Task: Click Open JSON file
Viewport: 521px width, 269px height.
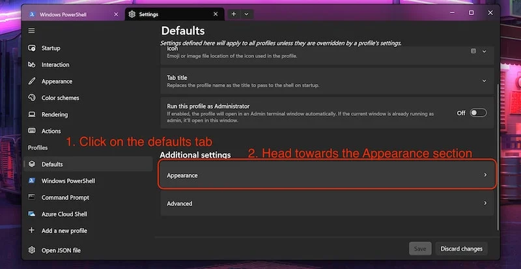Action: [x=88, y=250]
